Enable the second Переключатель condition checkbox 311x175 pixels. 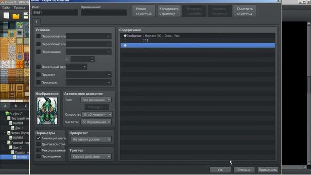(38, 44)
